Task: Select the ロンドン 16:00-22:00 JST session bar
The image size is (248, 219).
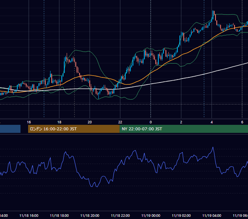Action: point(74,129)
